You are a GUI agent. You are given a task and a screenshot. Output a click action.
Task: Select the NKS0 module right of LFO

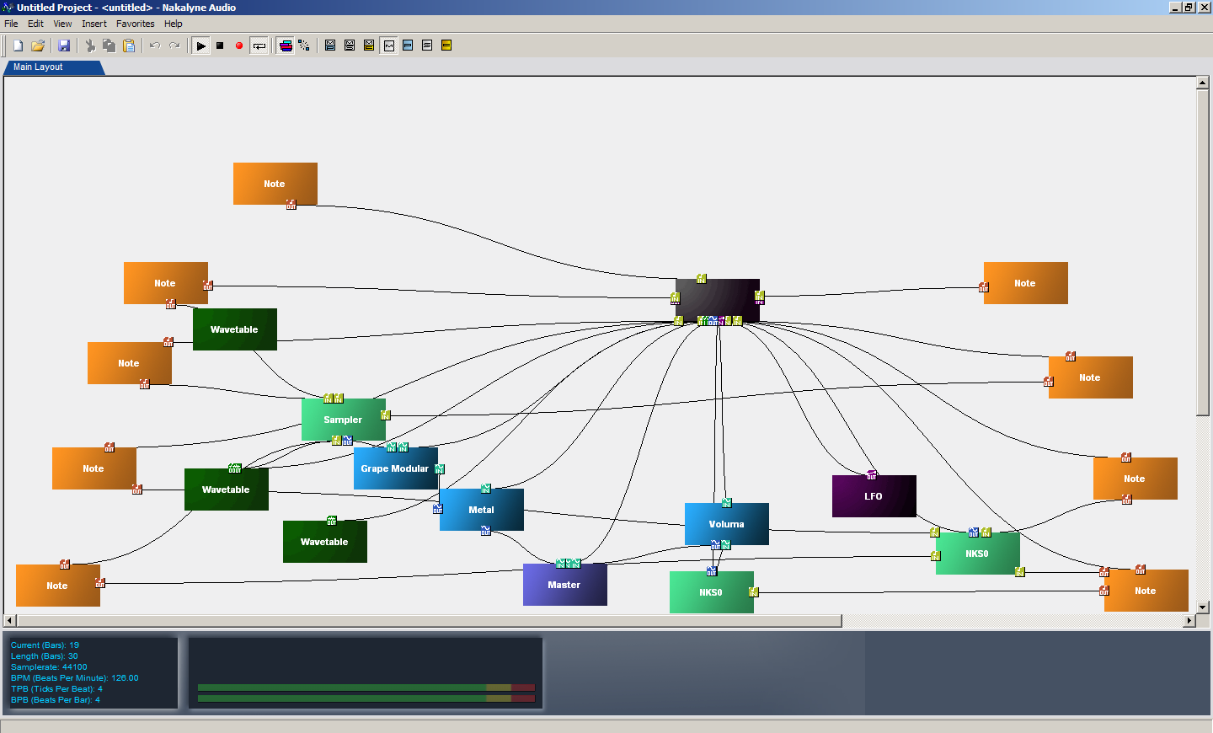click(978, 554)
